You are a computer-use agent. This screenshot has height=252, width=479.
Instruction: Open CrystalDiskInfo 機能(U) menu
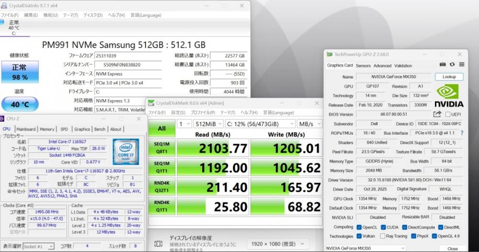50,15
